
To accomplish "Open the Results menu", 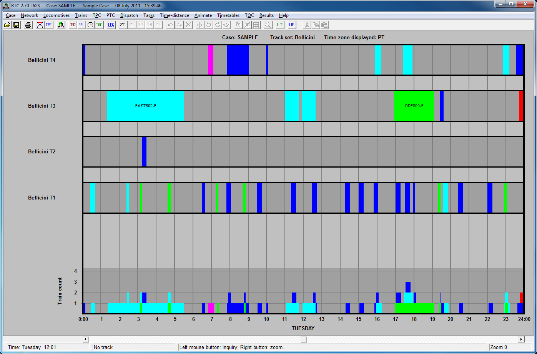I will coord(266,15).
